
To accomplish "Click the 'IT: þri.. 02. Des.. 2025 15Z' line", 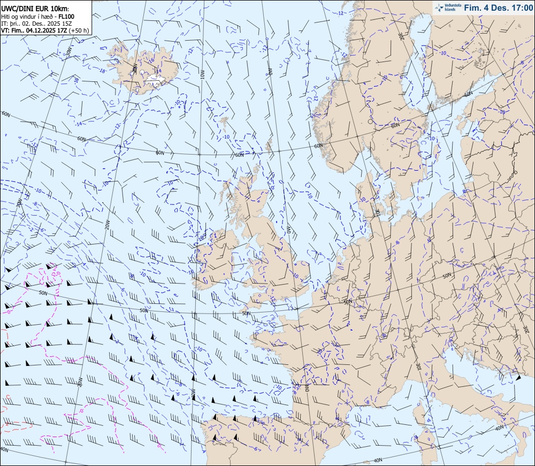I will tap(37, 23).
